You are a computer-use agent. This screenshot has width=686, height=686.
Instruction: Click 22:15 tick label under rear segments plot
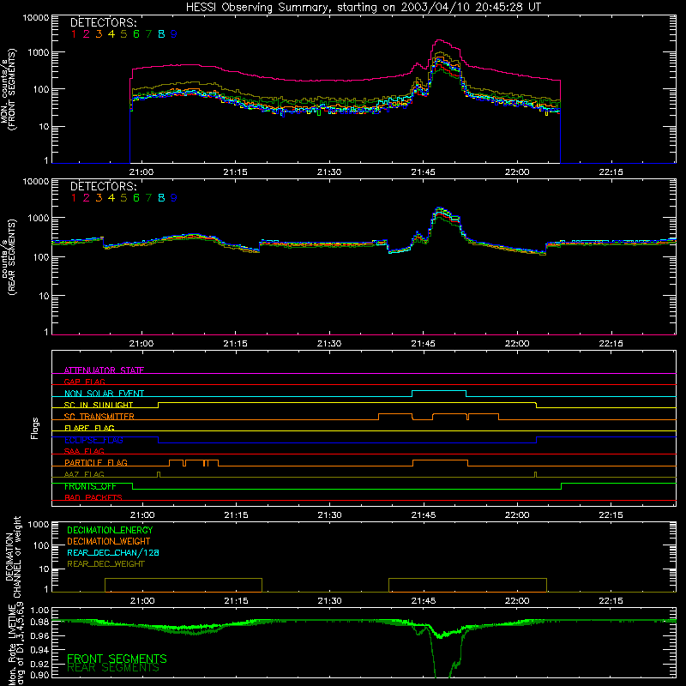click(x=611, y=344)
